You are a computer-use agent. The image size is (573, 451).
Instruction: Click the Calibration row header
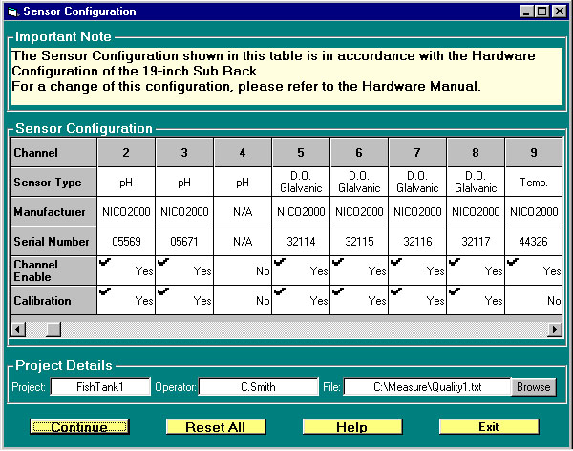[53, 300]
